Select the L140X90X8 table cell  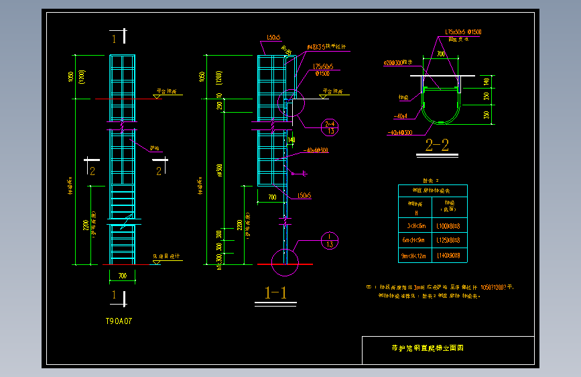pyautogui.click(x=448, y=256)
